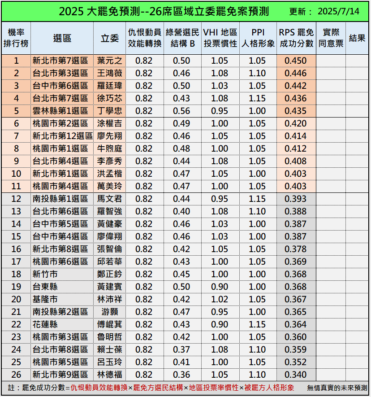The image size is (371, 397).
Task: Select the 選區 column header
Action: 62,38
